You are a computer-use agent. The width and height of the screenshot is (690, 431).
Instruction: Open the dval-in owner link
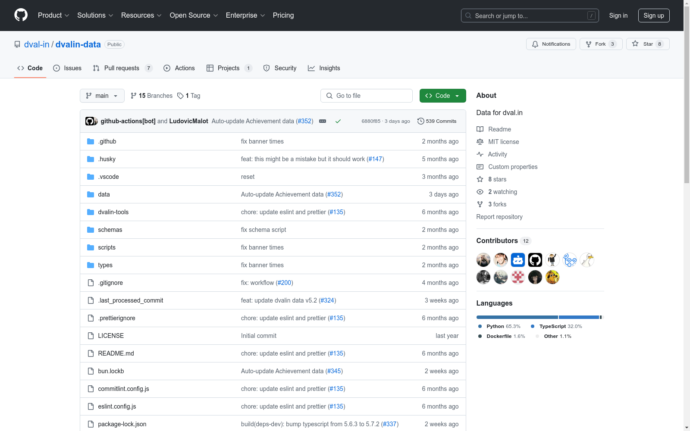[x=37, y=44]
